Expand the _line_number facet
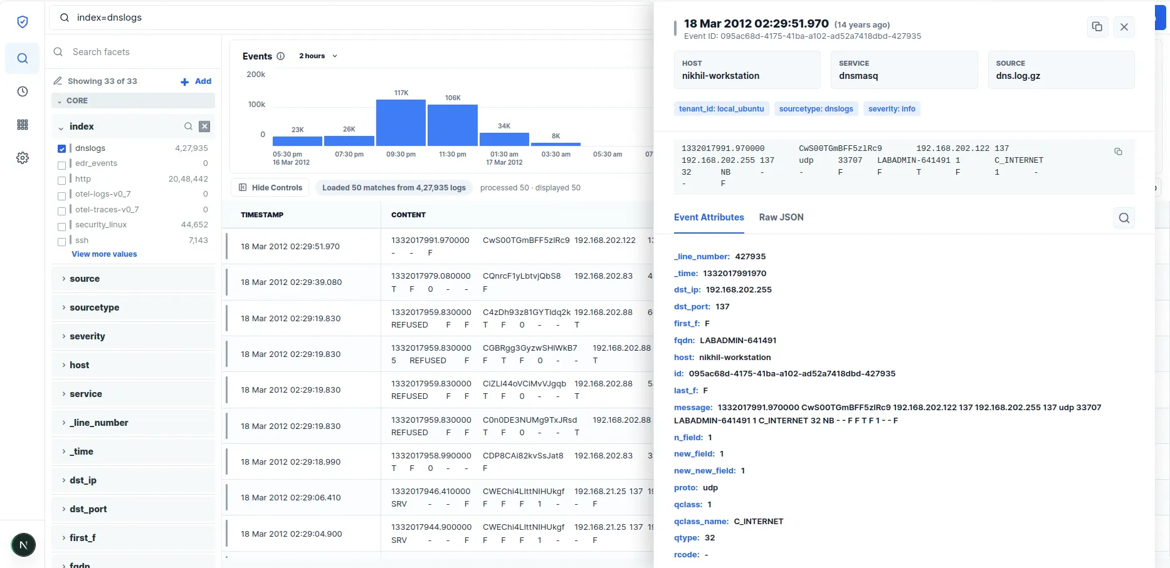The image size is (1170, 568). pyautogui.click(x=133, y=423)
